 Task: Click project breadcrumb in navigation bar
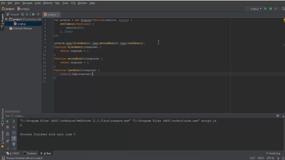click(8, 9)
